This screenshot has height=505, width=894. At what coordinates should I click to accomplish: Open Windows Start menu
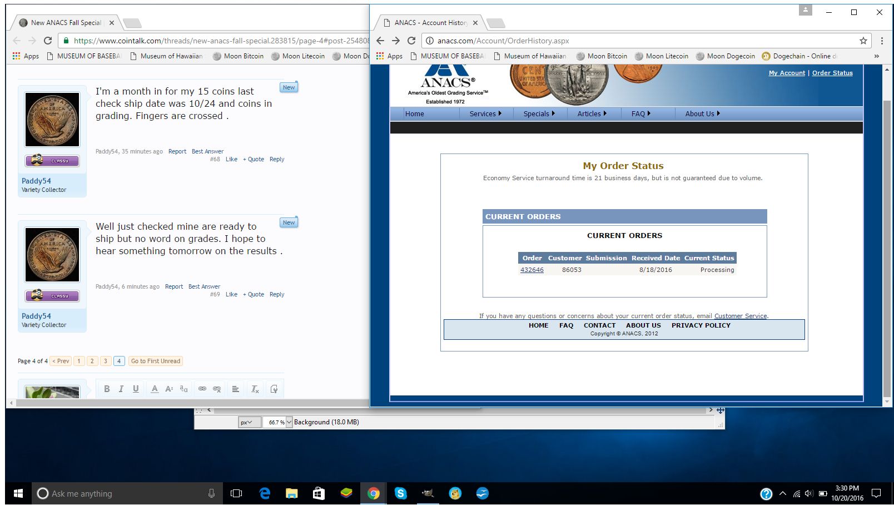click(x=18, y=493)
